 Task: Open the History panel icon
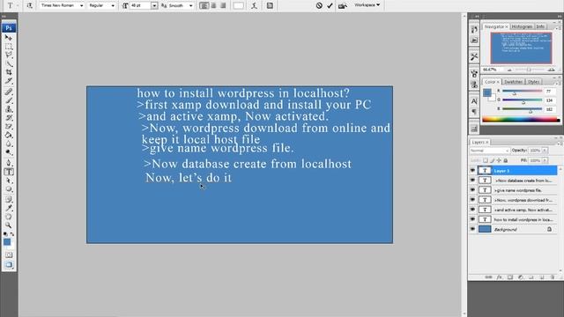click(x=474, y=29)
